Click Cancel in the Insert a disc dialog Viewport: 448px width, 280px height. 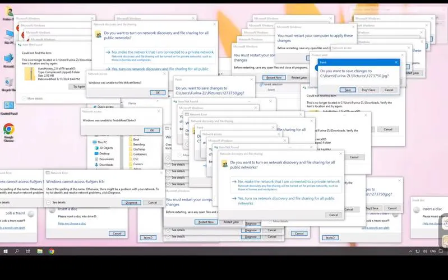coord(117,234)
